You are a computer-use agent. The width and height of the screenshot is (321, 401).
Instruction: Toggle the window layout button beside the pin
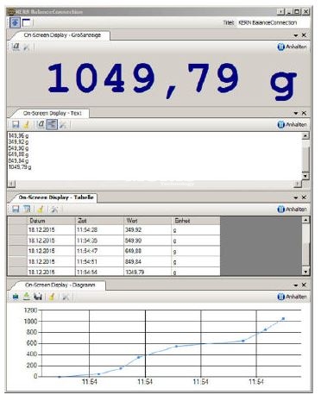pos(26,22)
